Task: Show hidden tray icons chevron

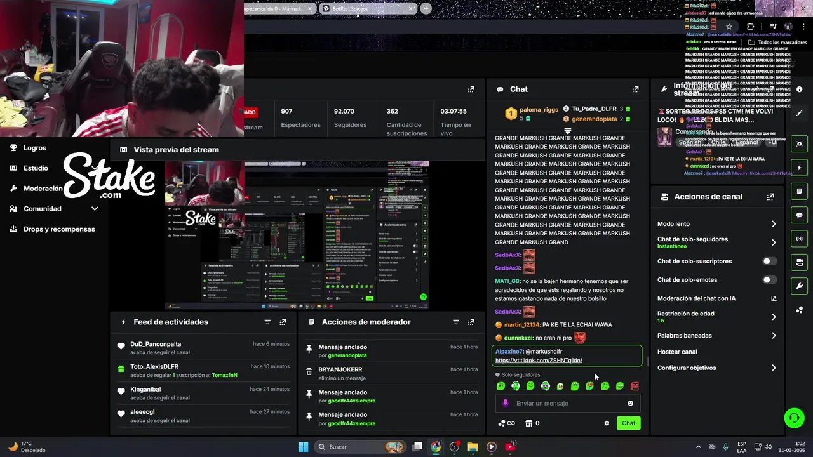Action: point(699,447)
